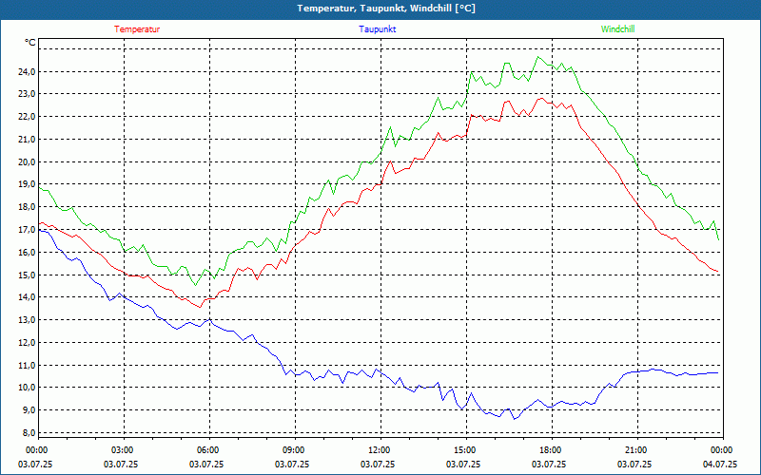
Task: Click the 04.07.25 date label
Action: click(x=720, y=464)
